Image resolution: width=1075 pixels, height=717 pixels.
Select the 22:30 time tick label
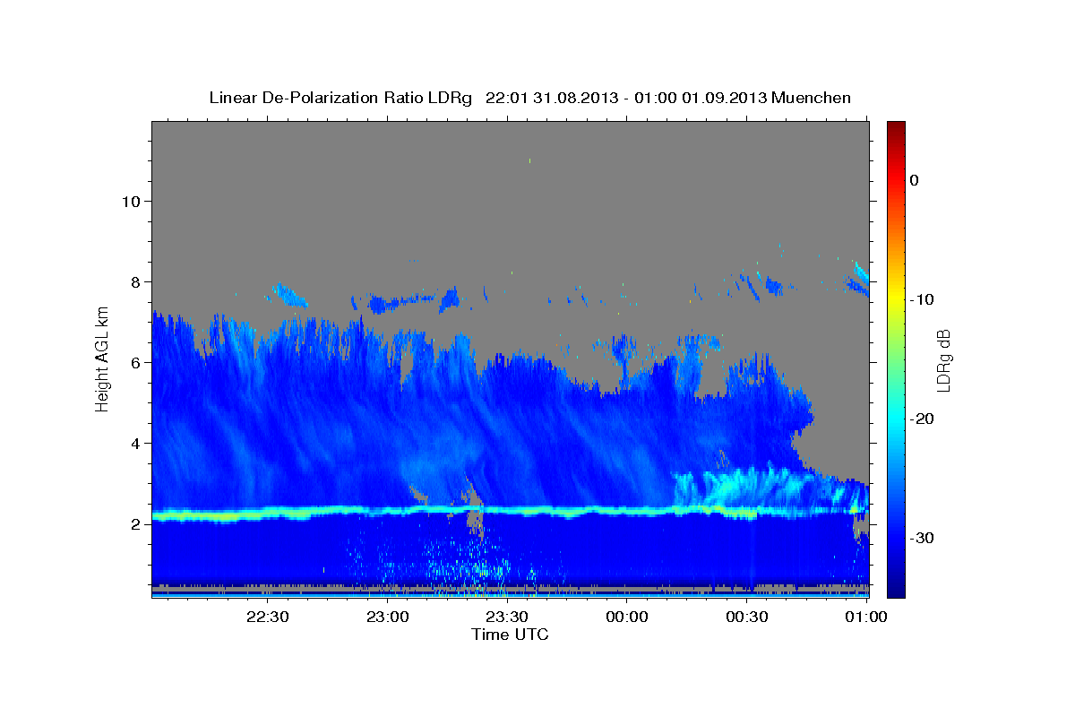click(267, 617)
